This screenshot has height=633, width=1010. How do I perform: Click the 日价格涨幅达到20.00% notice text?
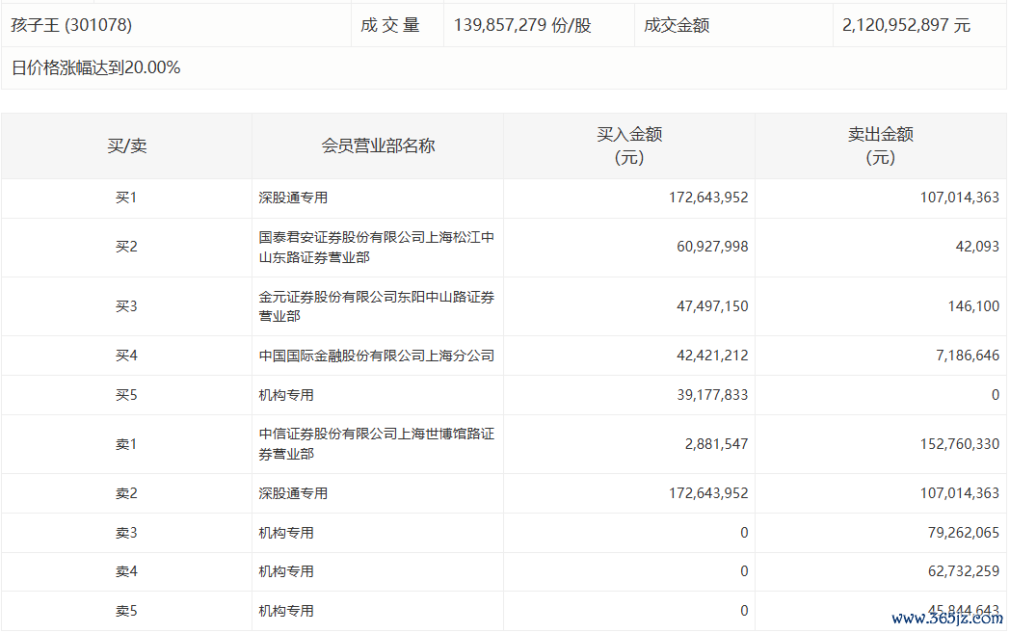95,67
